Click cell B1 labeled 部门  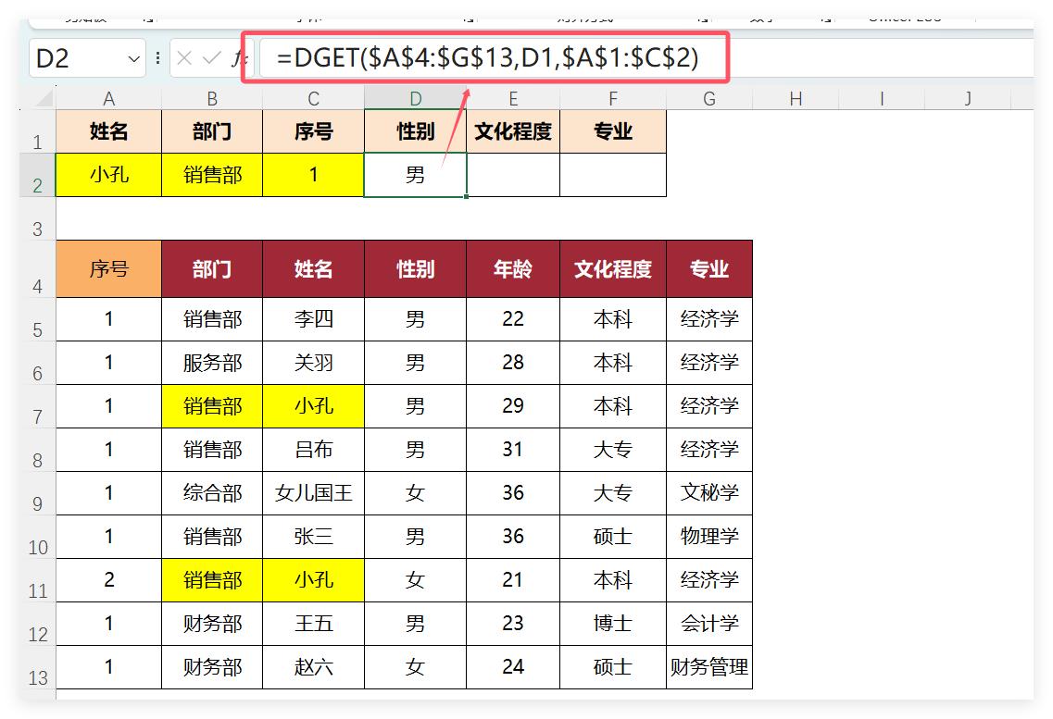[x=212, y=131]
